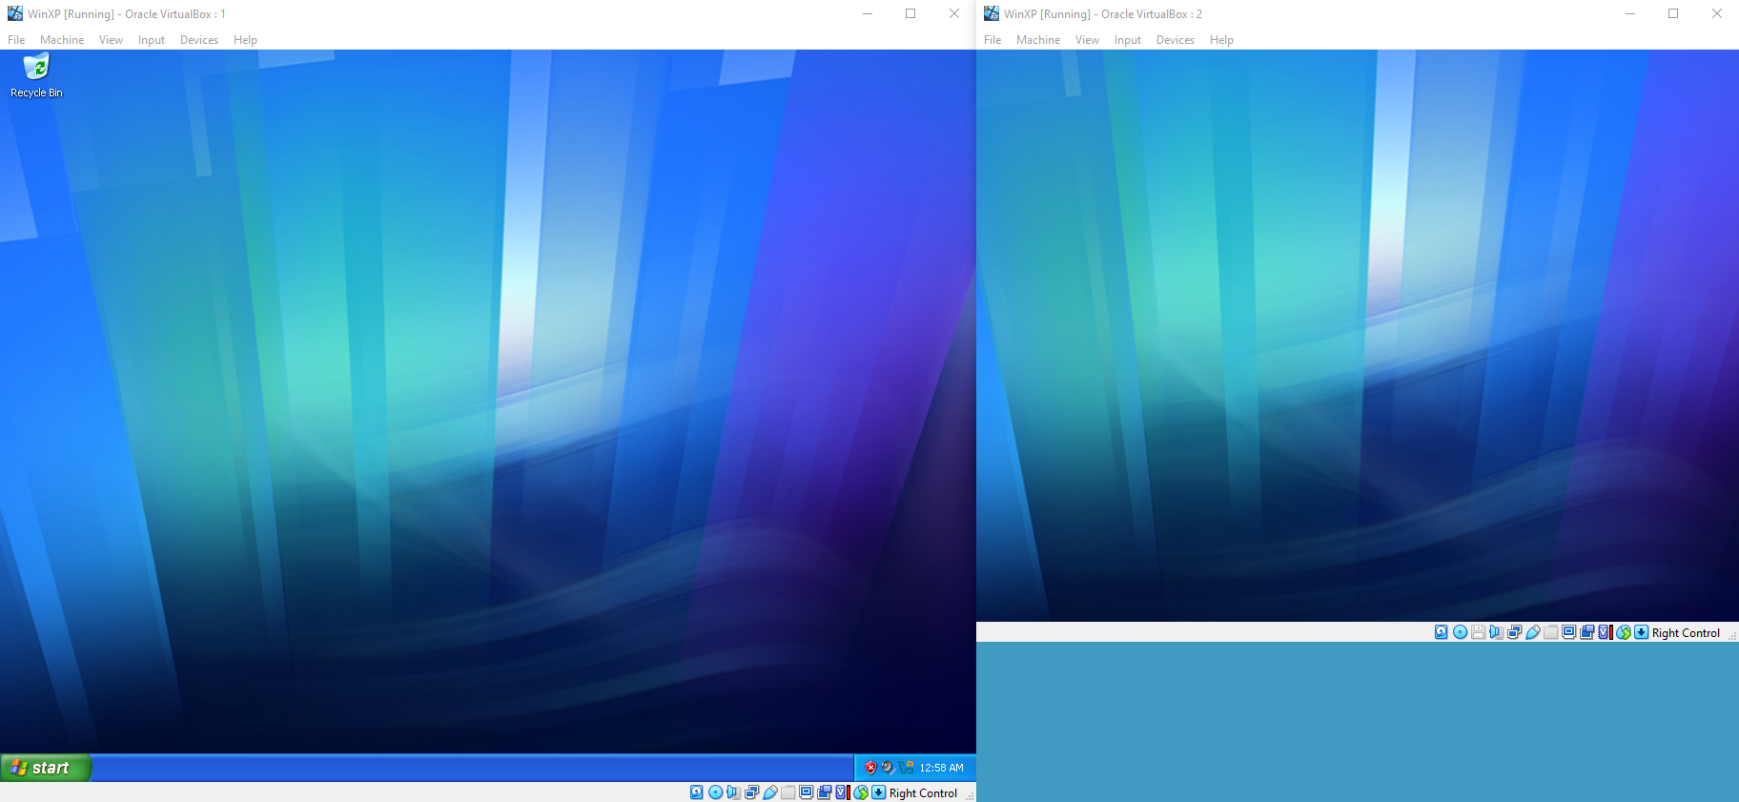Click the 12:58 AM clock in the tray
The image size is (1739, 802).
941,768
